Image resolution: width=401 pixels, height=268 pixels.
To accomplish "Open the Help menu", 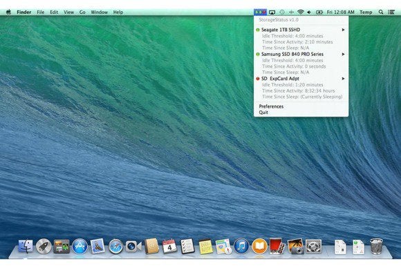I will (x=118, y=12).
